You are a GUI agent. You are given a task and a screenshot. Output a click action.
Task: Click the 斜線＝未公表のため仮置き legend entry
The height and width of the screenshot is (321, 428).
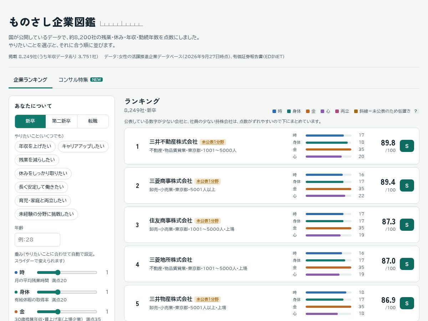tap(382, 111)
